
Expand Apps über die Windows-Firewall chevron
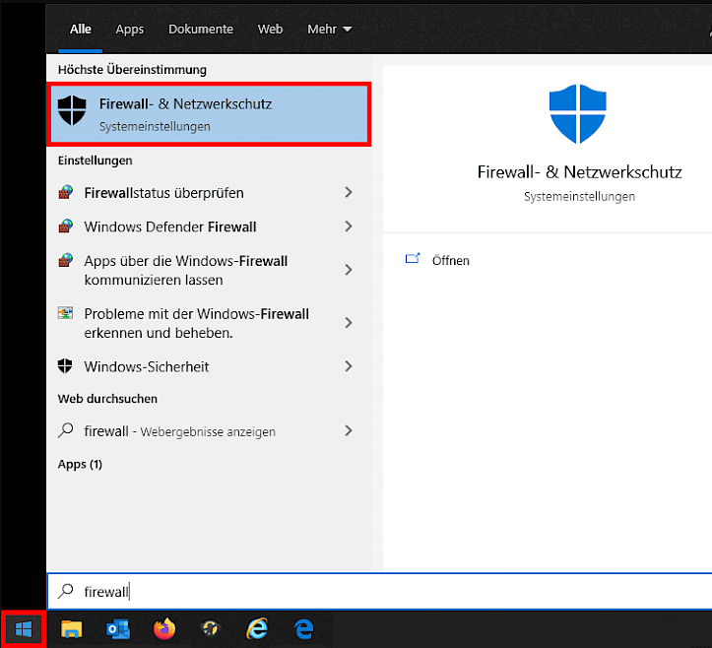[x=349, y=270]
